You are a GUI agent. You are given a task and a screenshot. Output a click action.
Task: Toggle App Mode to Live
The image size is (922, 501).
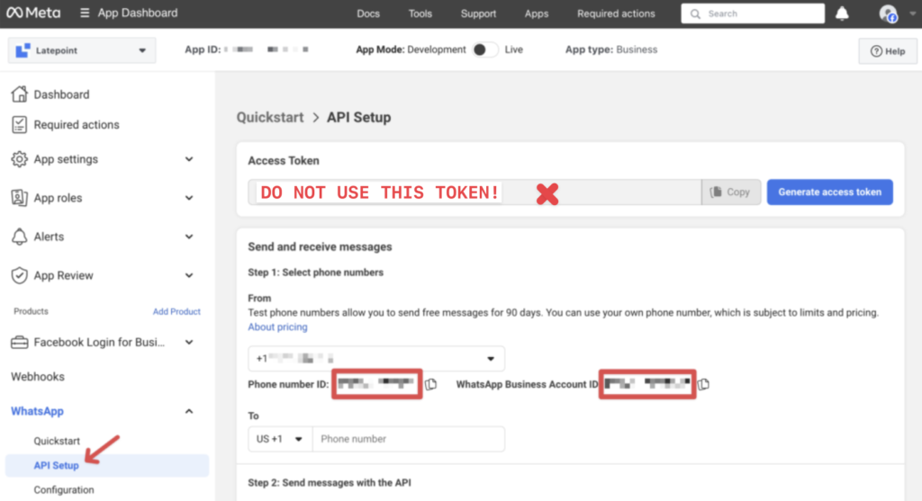[485, 50]
